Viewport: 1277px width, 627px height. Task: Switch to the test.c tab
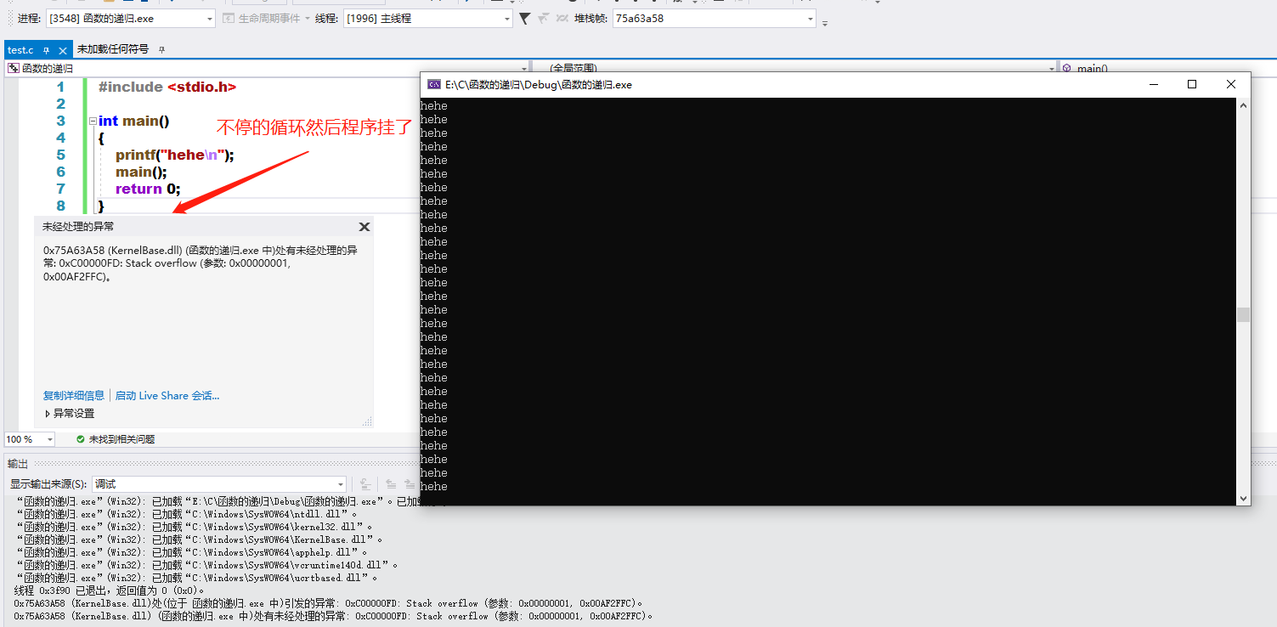tap(20, 50)
